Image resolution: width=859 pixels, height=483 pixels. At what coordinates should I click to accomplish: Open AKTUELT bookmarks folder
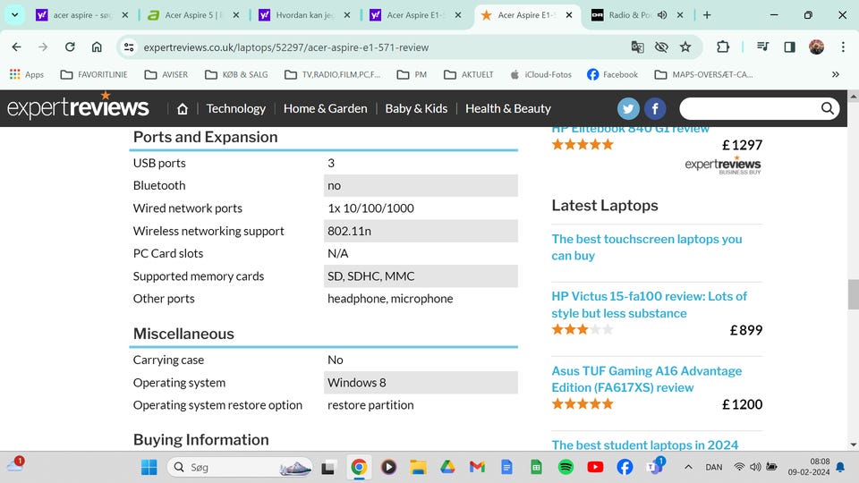(468, 74)
